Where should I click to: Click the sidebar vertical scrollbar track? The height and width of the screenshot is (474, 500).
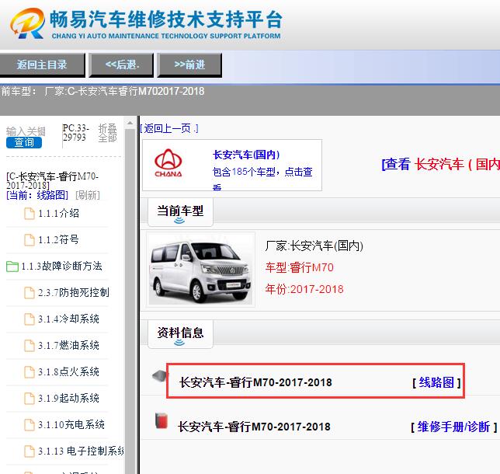coord(130,301)
